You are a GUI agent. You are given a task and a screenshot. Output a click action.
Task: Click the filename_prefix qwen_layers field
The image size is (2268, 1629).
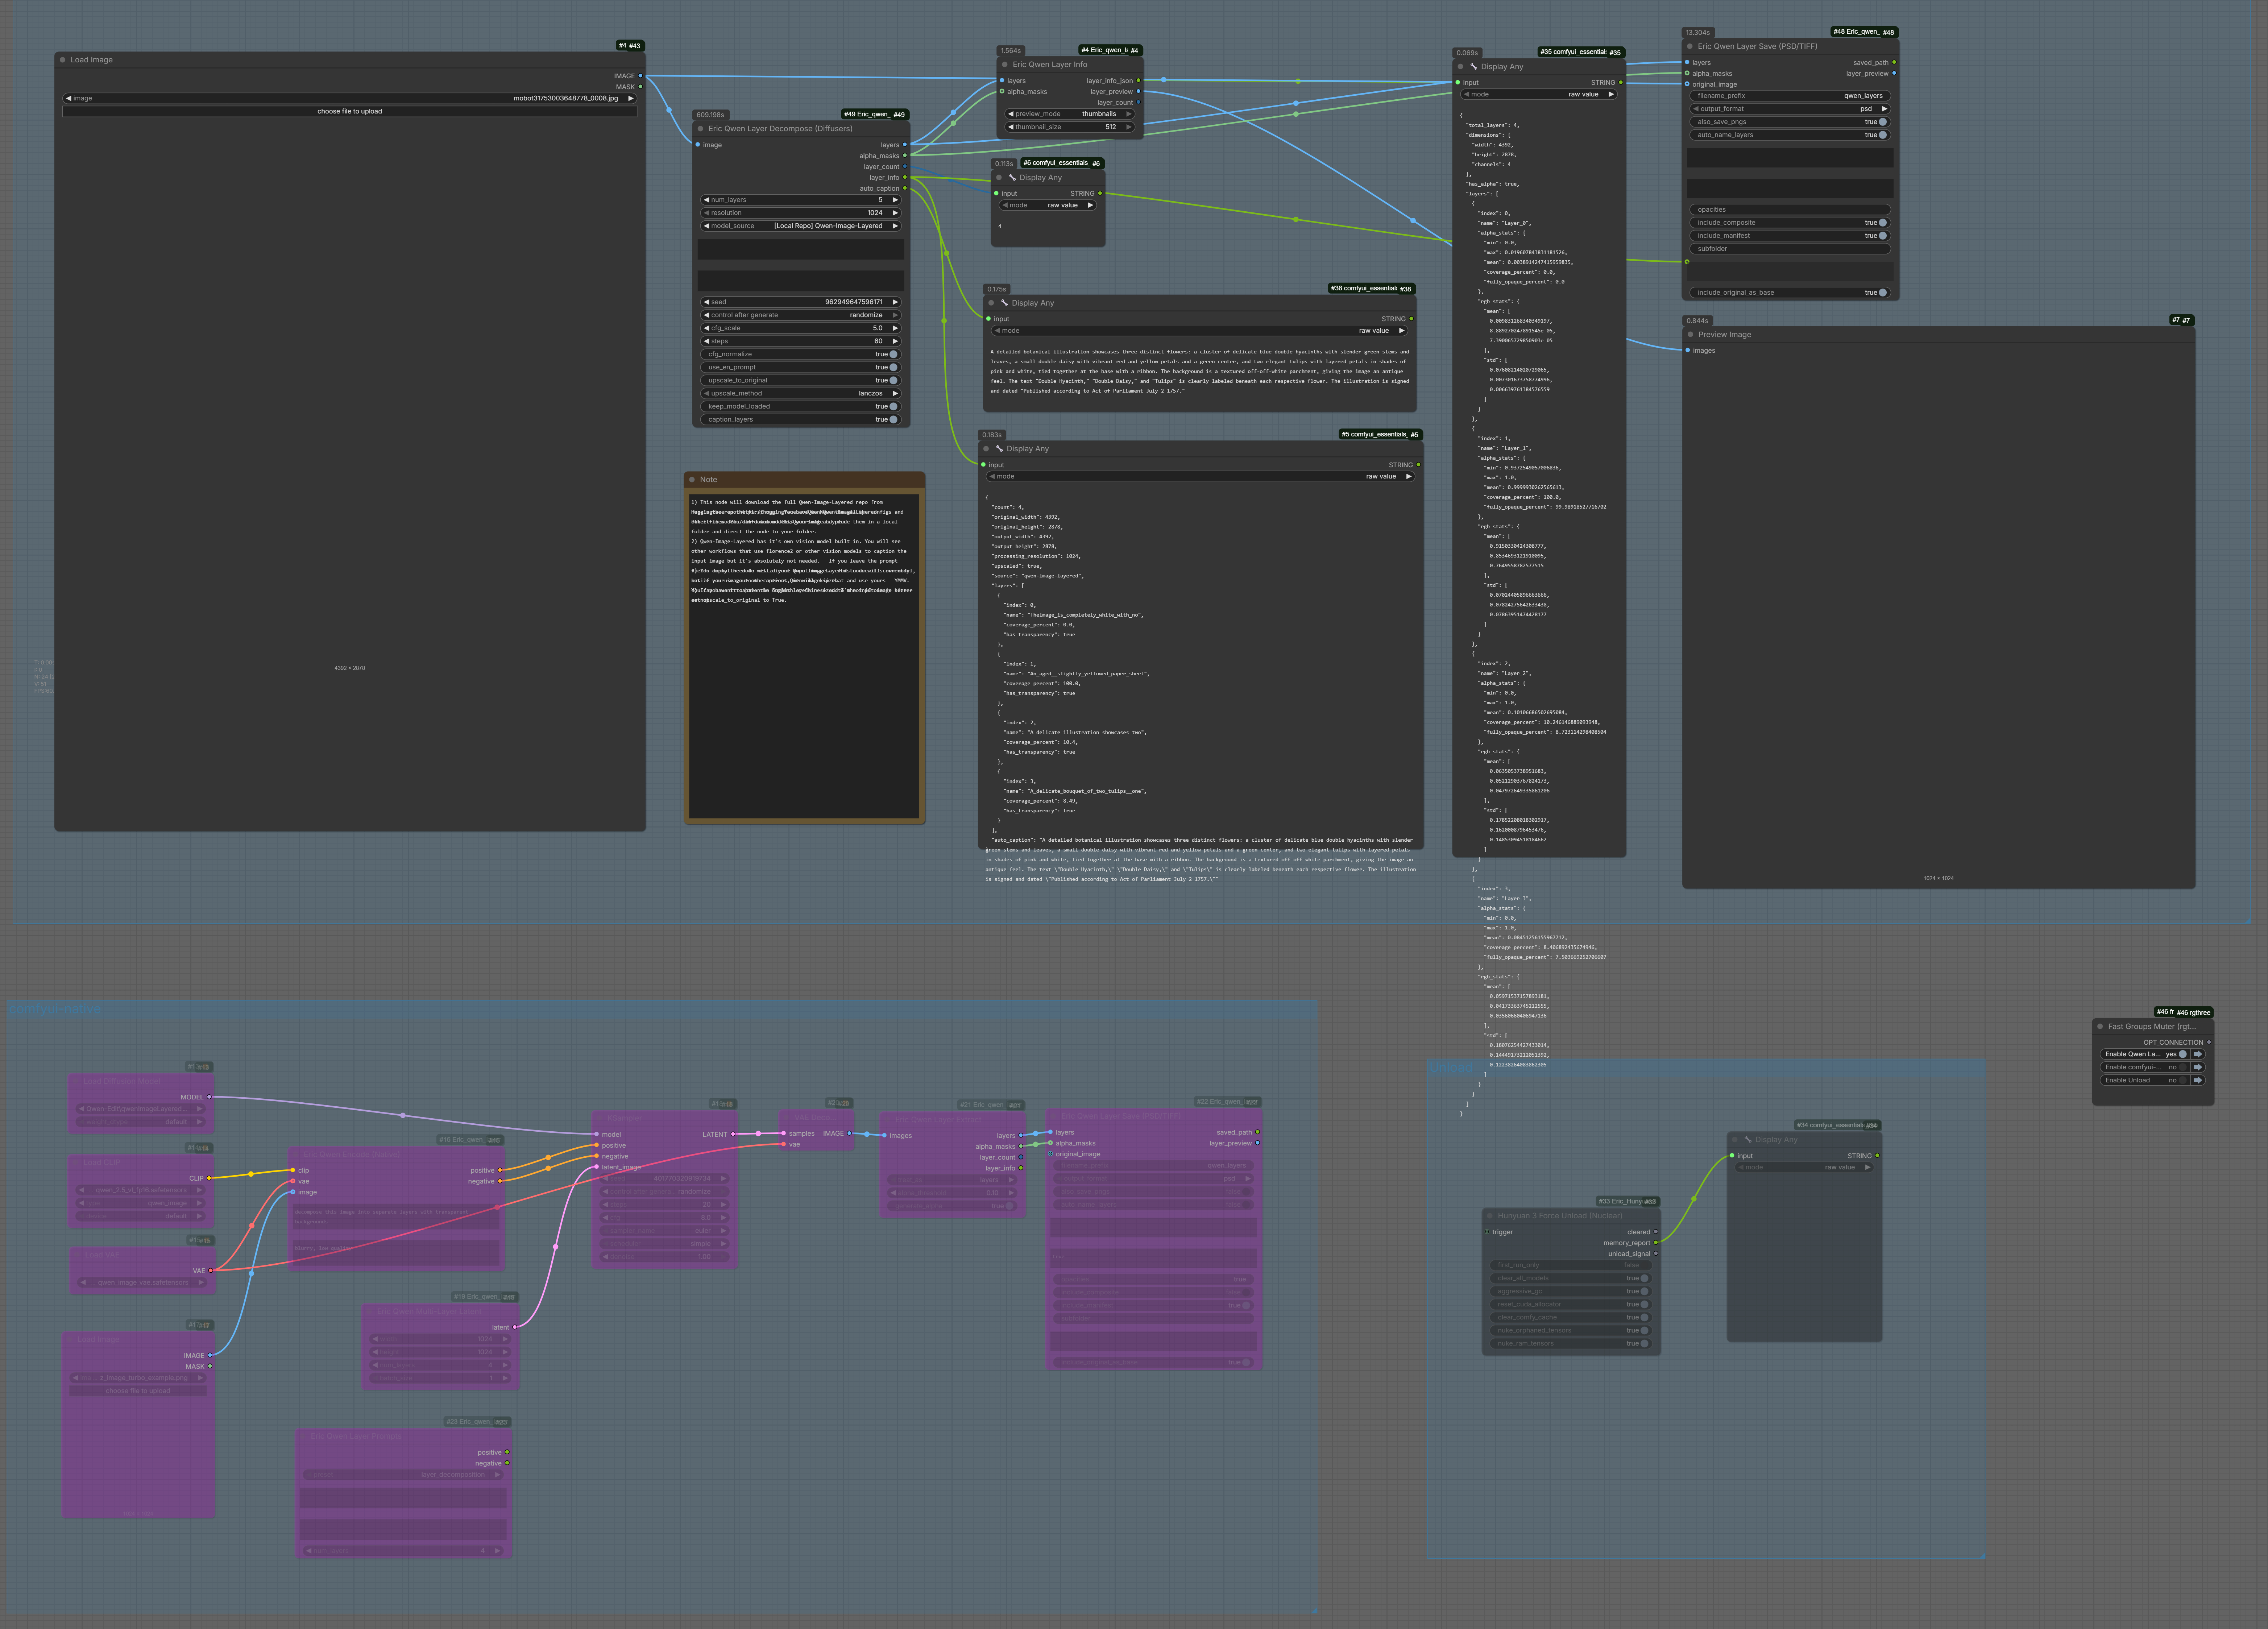pyautogui.click(x=1790, y=96)
